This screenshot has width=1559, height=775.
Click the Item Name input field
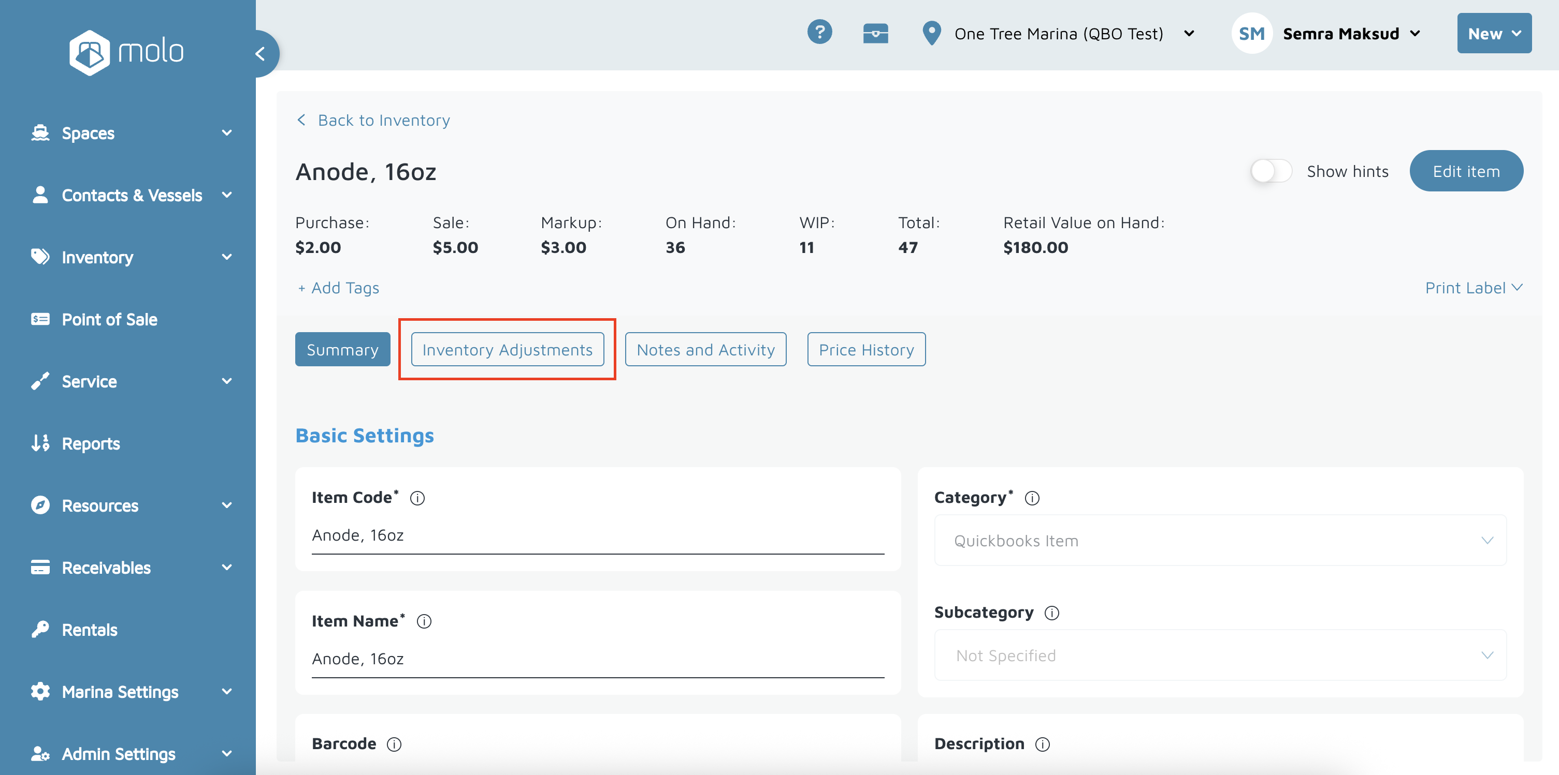point(597,659)
